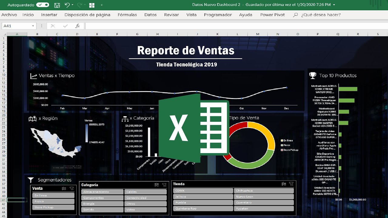Toggle multi-select in the Venta slicer
388x218 pixels.
[x=64, y=188]
